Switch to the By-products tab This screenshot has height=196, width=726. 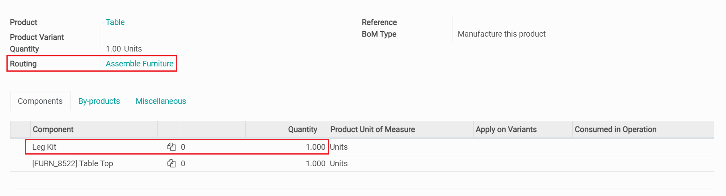click(99, 101)
